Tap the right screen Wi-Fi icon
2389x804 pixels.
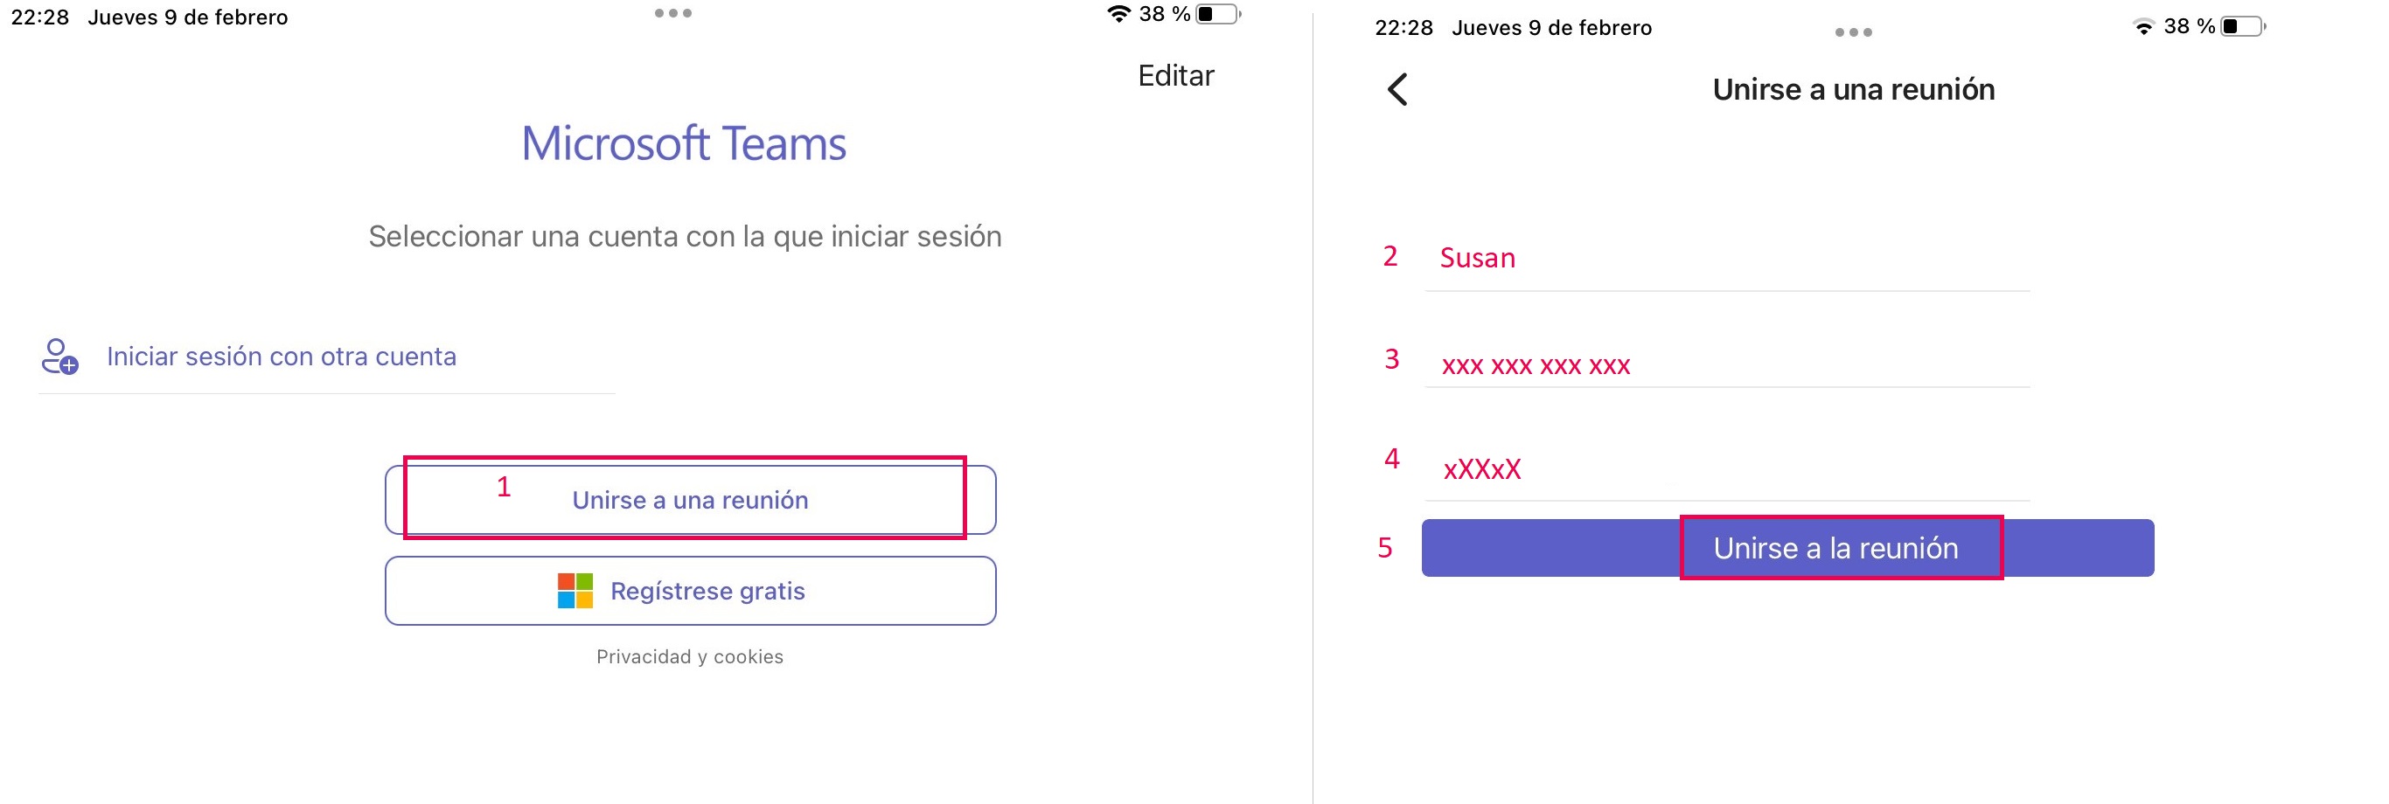click(2143, 27)
